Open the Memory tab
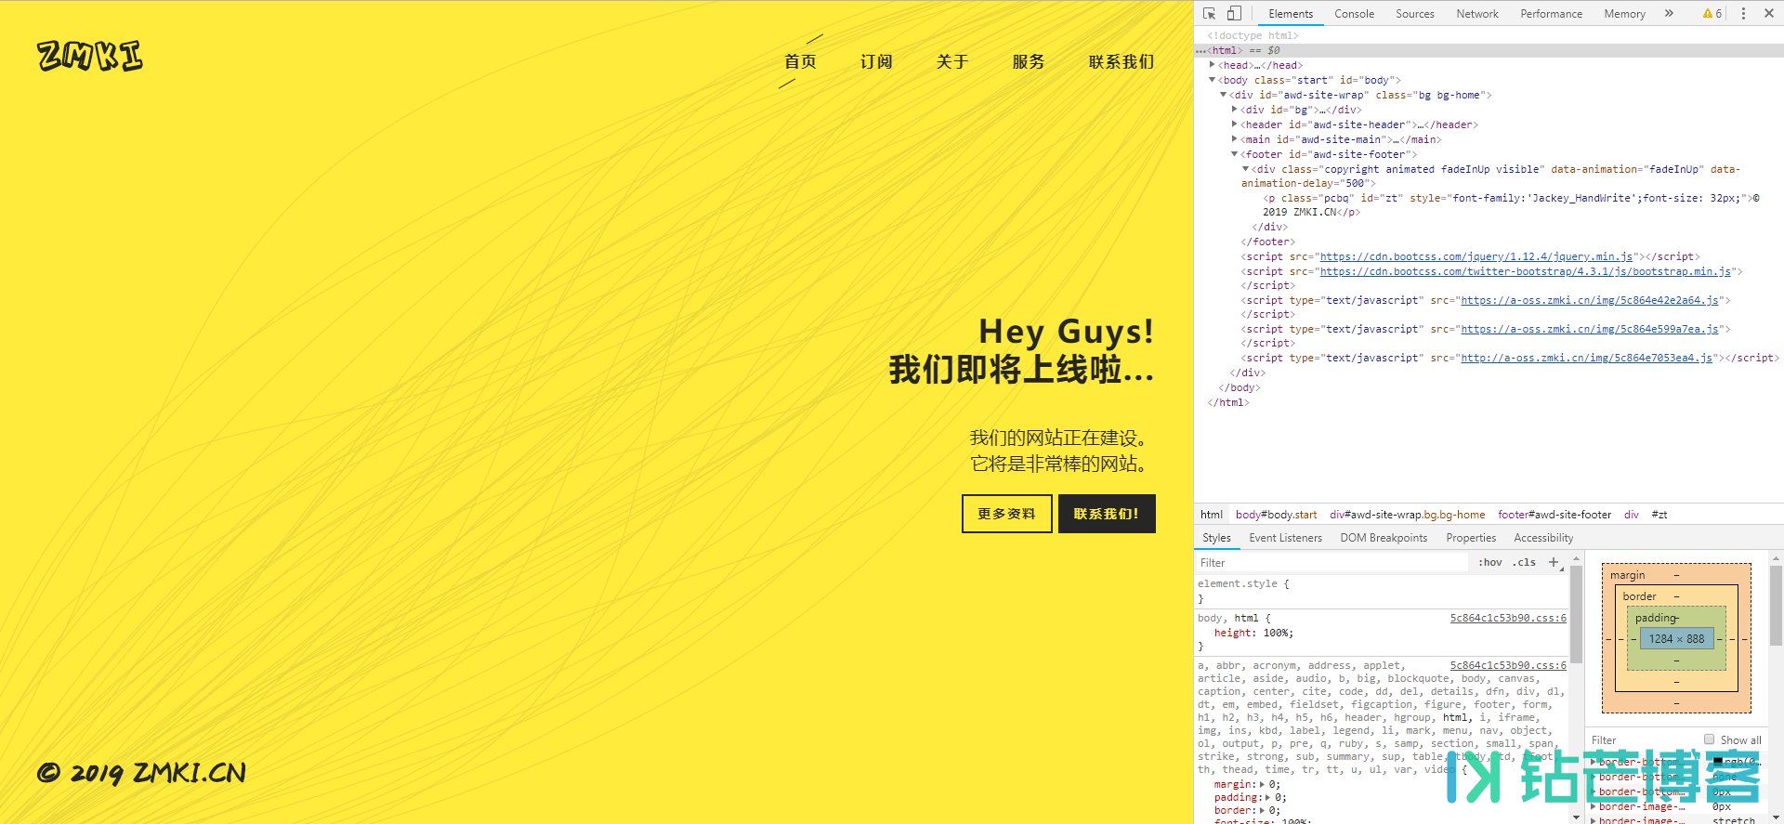Image resolution: width=1784 pixels, height=824 pixels. [1624, 13]
